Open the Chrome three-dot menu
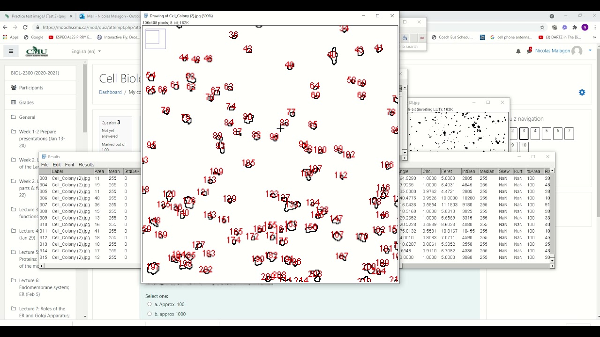 point(594,27)
